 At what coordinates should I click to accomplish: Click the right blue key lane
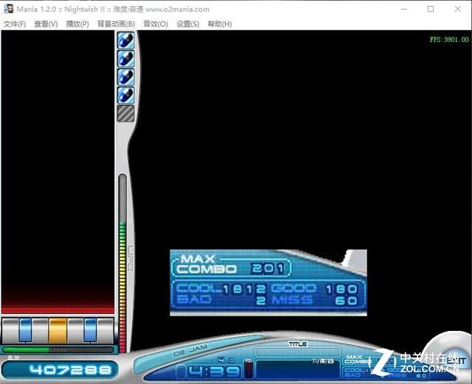click(90, 330)
